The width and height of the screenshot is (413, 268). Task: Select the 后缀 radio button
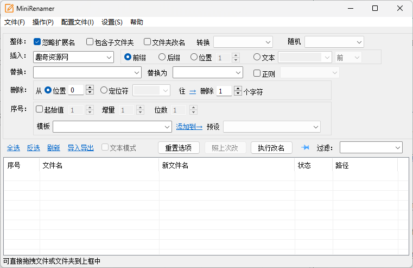(162, 57)
